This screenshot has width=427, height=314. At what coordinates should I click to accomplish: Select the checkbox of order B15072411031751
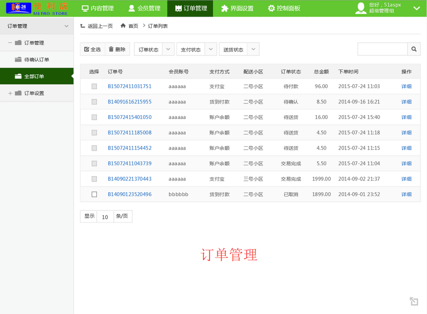pyautogui.click(x=94, y=86)
